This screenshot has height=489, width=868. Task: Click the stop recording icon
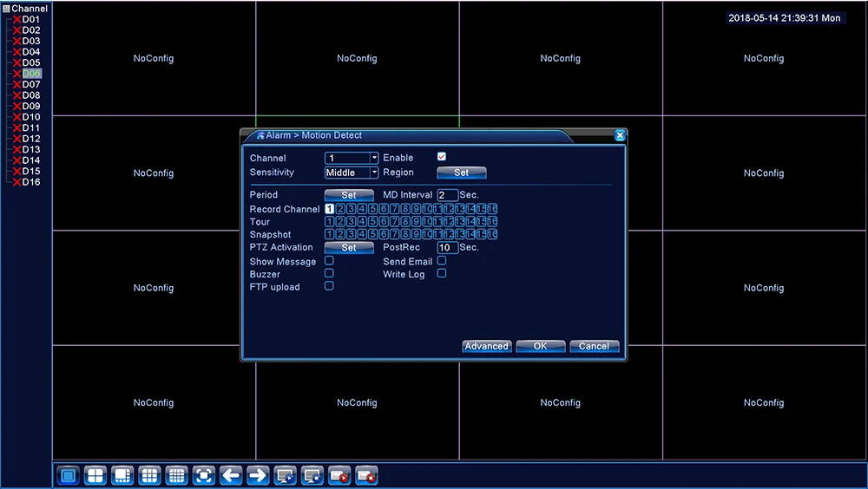366,475
